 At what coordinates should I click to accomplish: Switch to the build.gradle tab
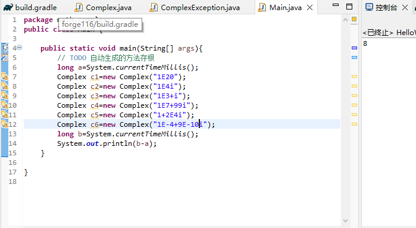(x=30, y=8)
